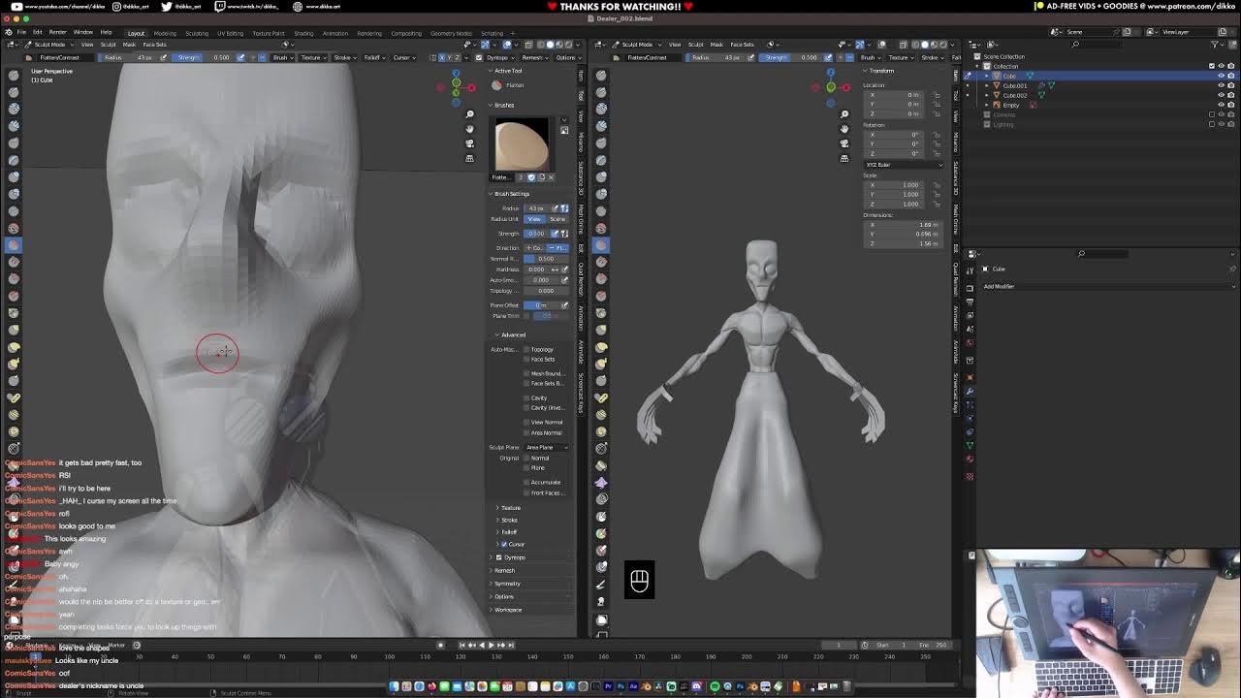Click the move view hand icon in right viewport
The height and width of the screenshot is (698, 1241).
[844, 129]
